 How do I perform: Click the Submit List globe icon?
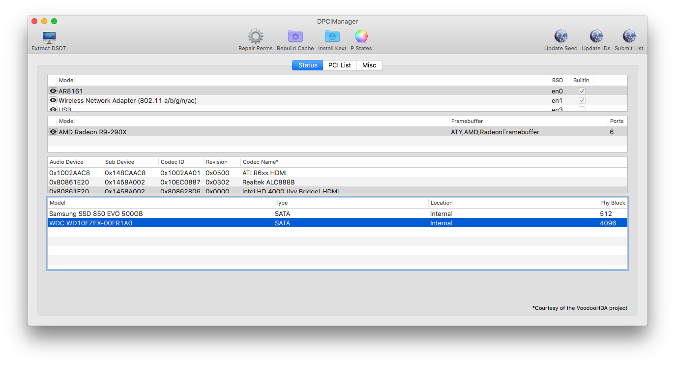[629, 36]
